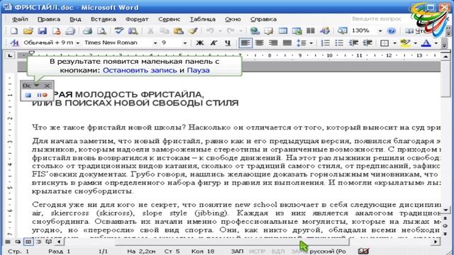Print the document using the printer icon
Image resolution: width=454 pixels, height=255 pixels.
(87, 30)
